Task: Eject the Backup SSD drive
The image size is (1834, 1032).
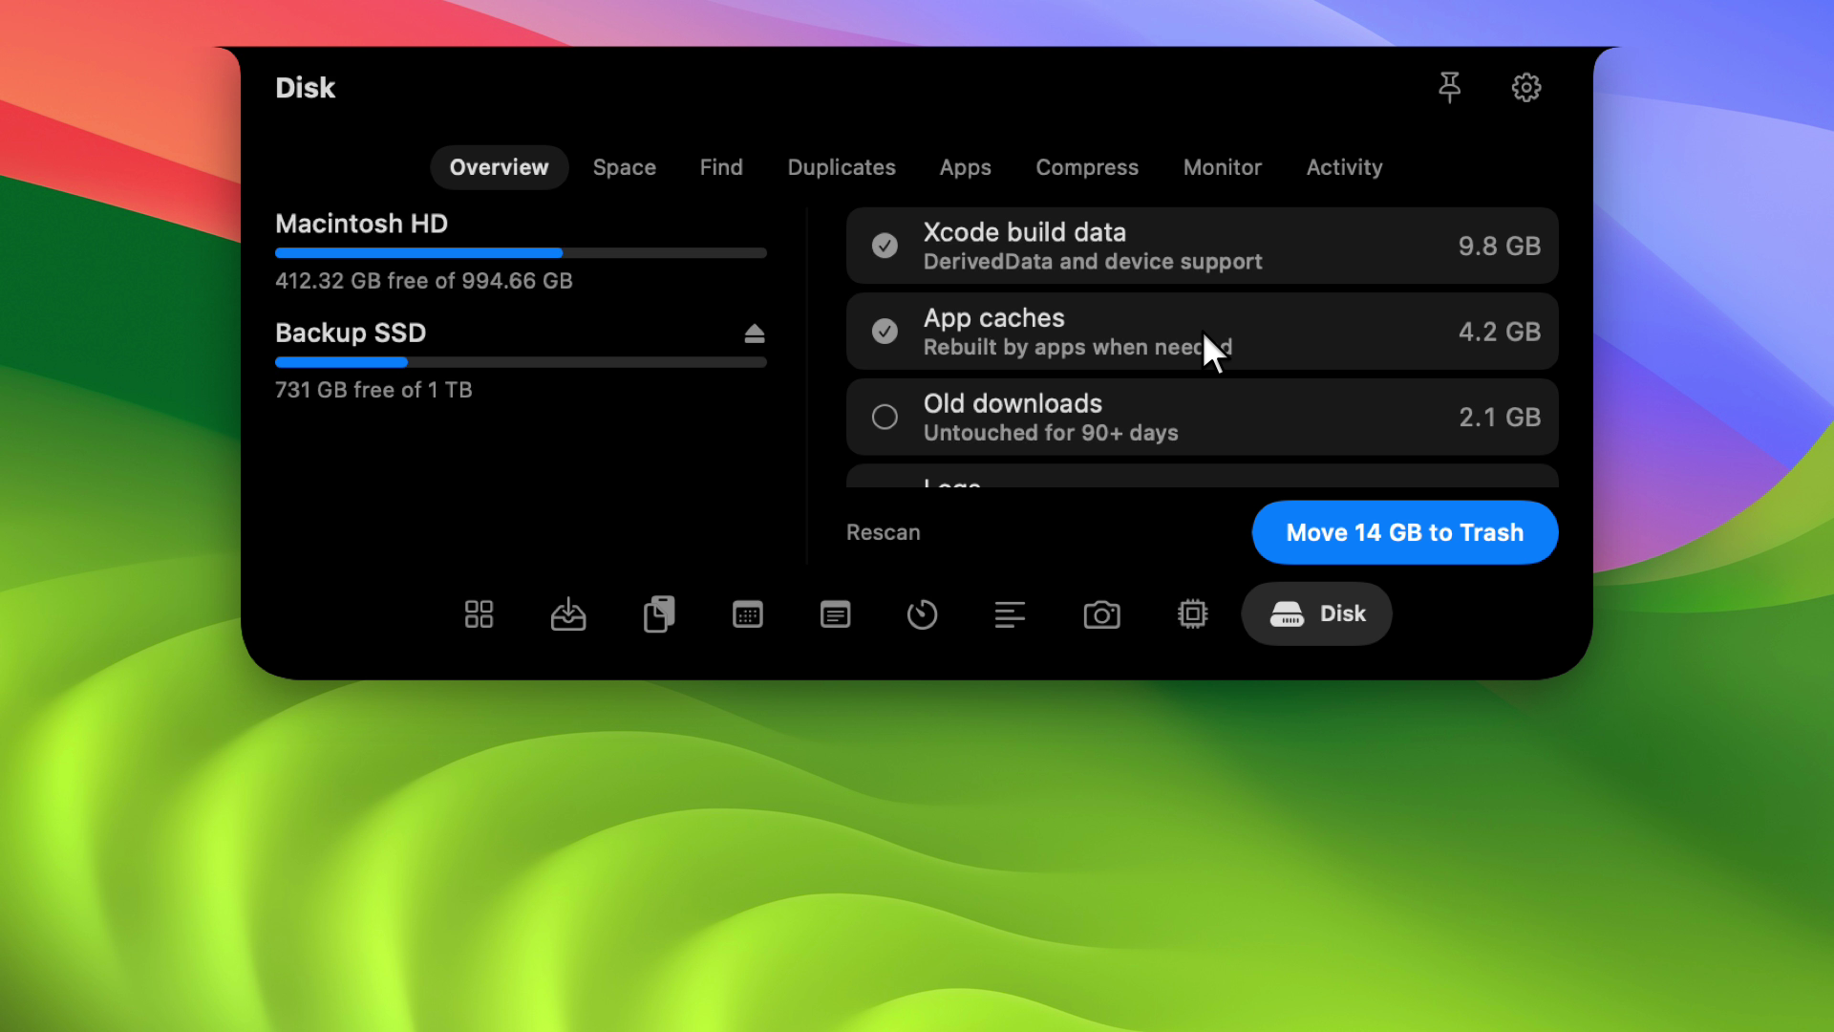Action: (x=754, y=333)
